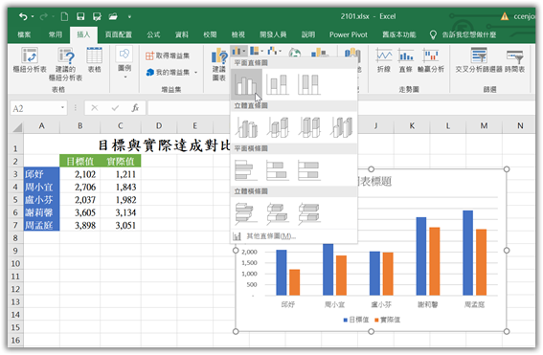Click the 實際值 legend entry in chart
The image size is (543, 355).
(x=387, y=320)
